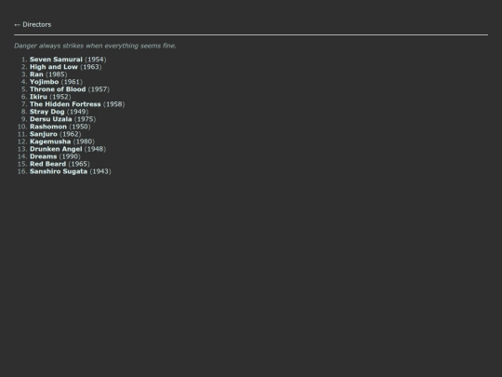Click the year 1954 beside Seven Samurai
Image resolution: width=502 pixels, height=377 pixels.
pos(96,60)
